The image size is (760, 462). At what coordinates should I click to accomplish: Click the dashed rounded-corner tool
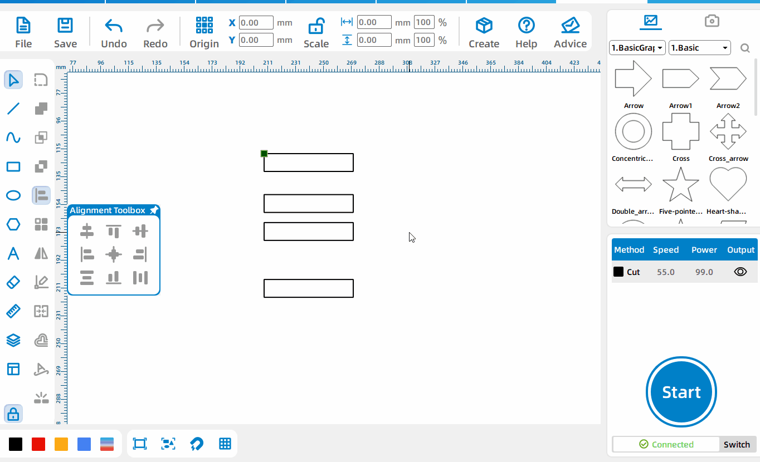tap(41, 80)
